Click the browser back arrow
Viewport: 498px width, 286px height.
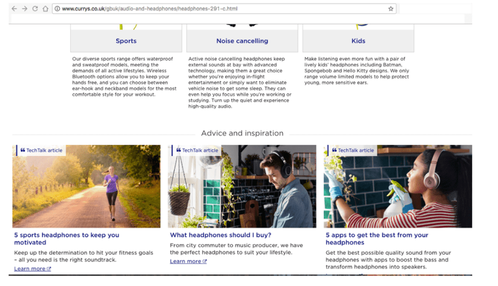click(14, 9)
